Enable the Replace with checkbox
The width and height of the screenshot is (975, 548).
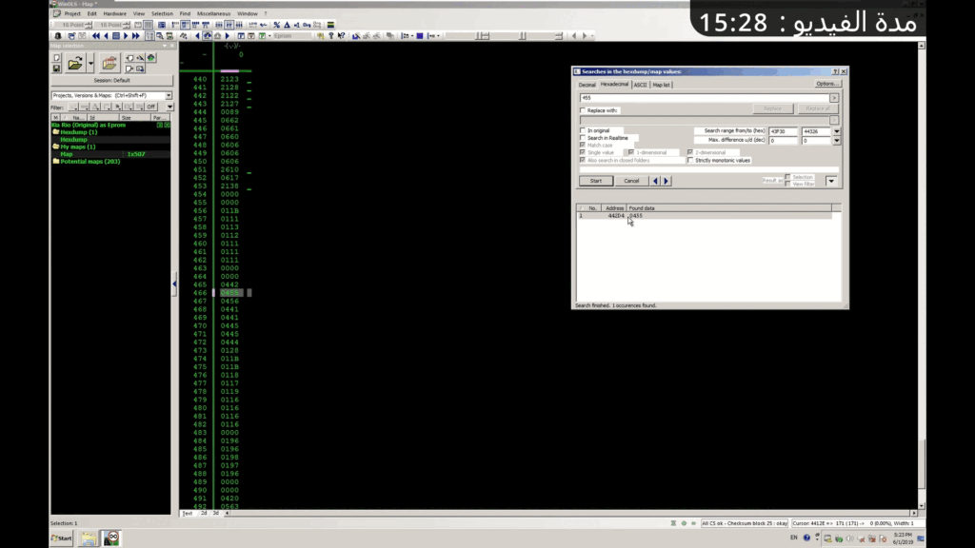tap(583, 110)
